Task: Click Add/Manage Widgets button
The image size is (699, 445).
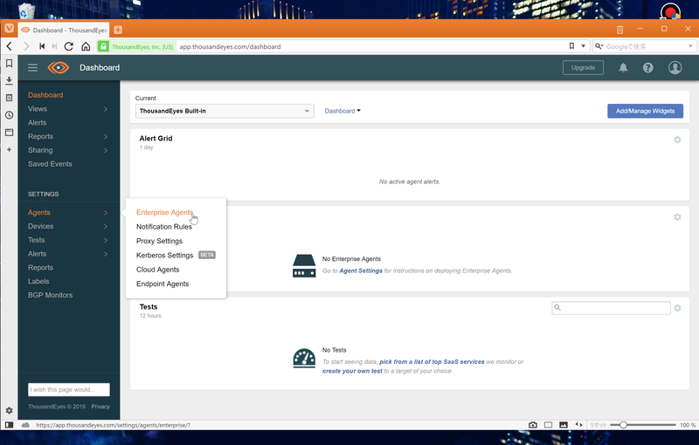Action: click(645, 111)
